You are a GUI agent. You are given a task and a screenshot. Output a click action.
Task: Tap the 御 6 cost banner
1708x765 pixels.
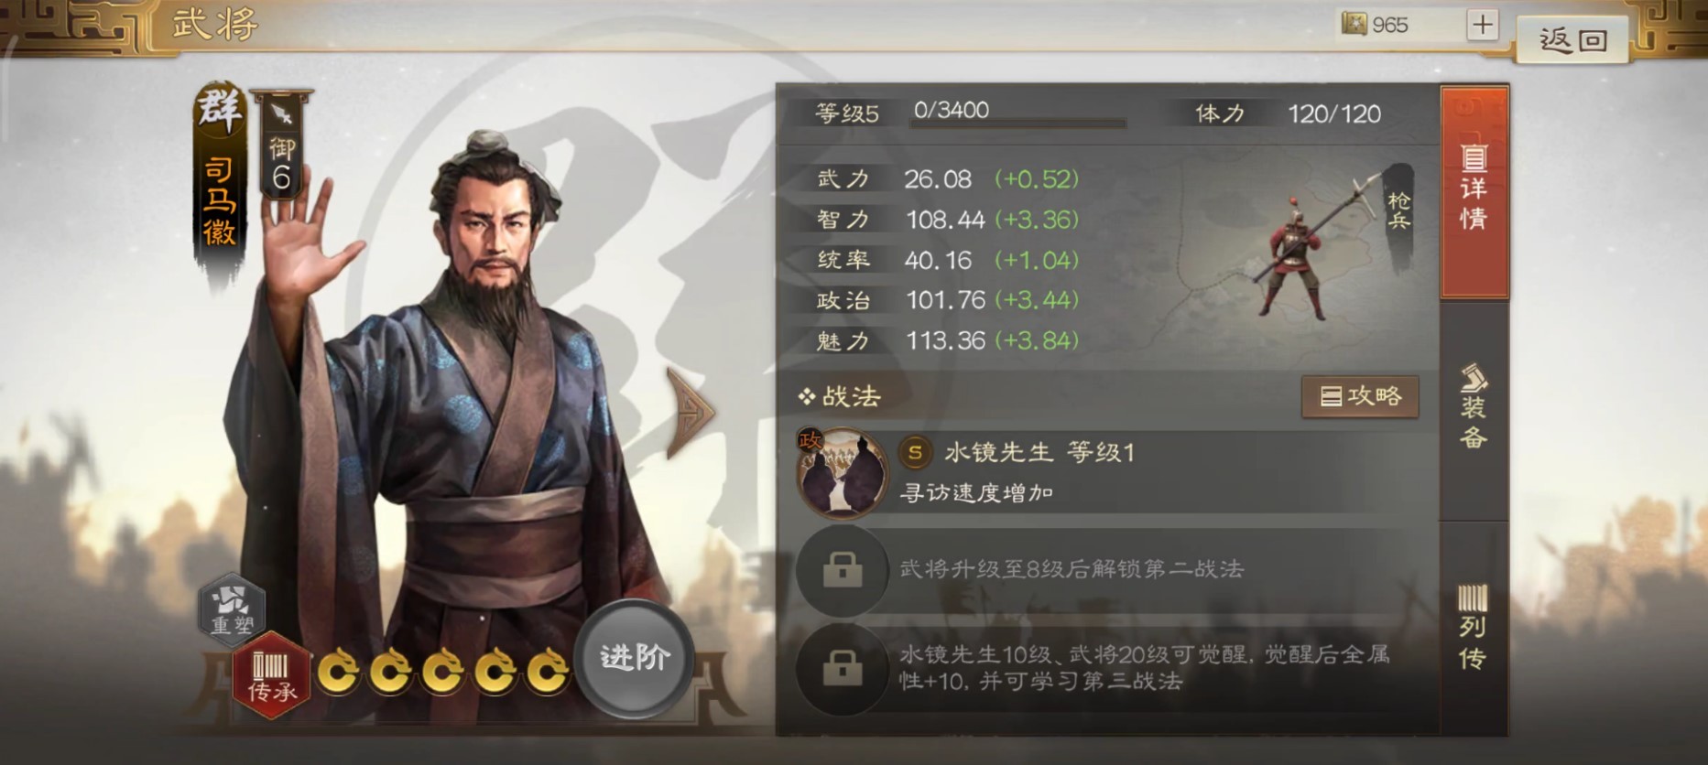coord(281,145)
